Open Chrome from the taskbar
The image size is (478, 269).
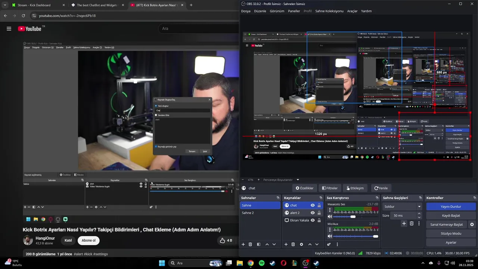[251, 263]
